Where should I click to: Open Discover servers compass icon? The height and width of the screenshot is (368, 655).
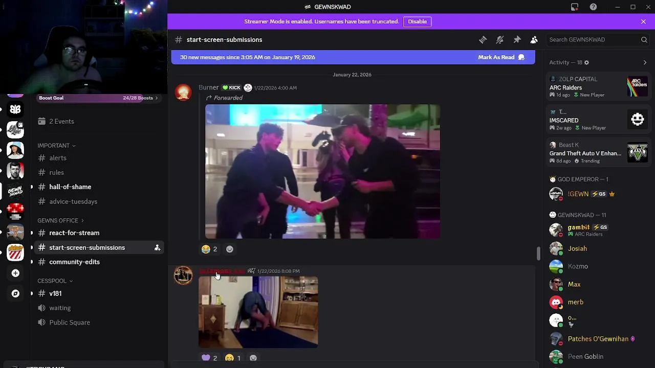tap(15, 294)
